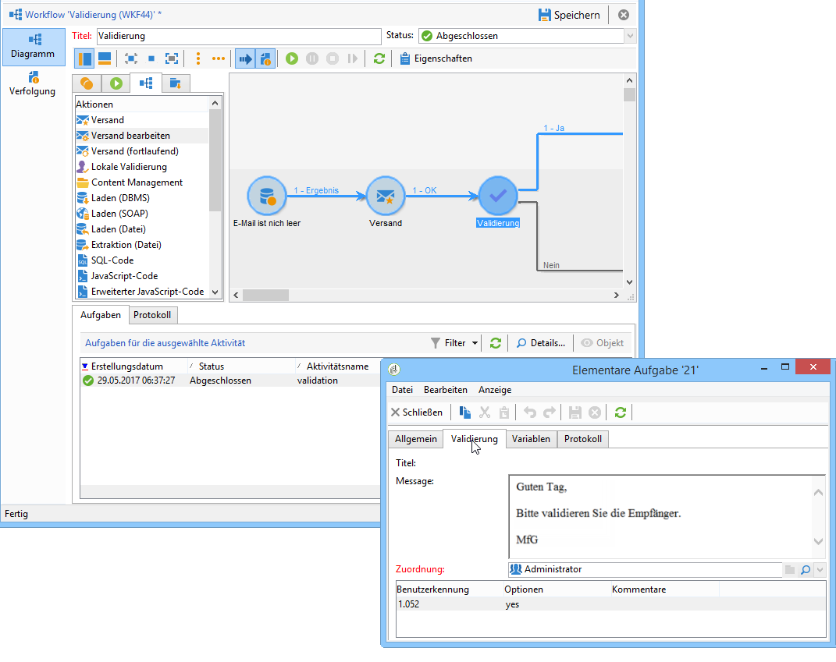Switch to the Aufgaben tab
Screen dimensions: 836x662
point(100,315)
